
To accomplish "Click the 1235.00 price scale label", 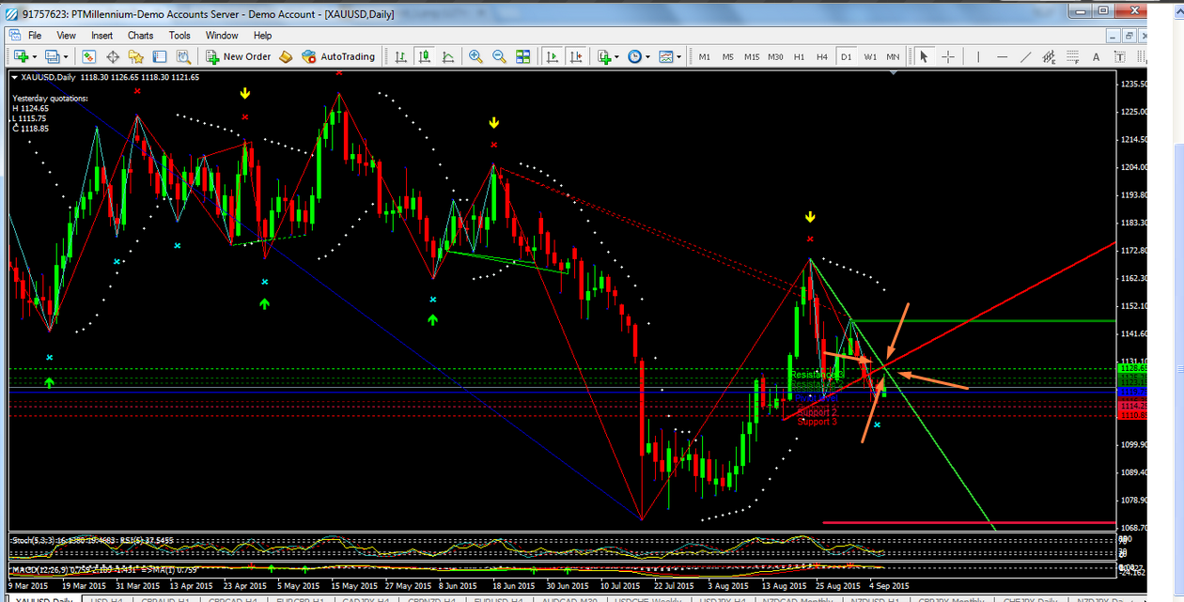I will (1135, 84).
